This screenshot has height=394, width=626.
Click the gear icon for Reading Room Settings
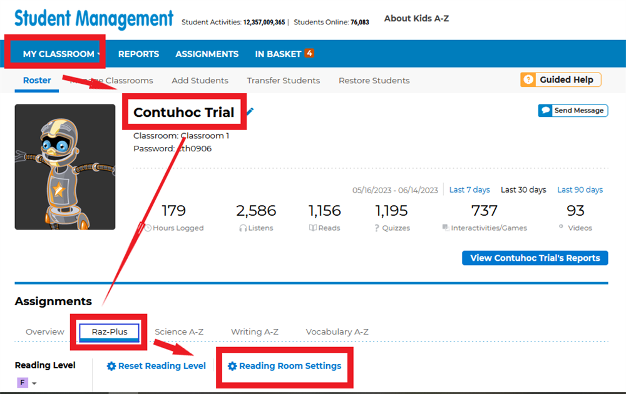(232, 366)
